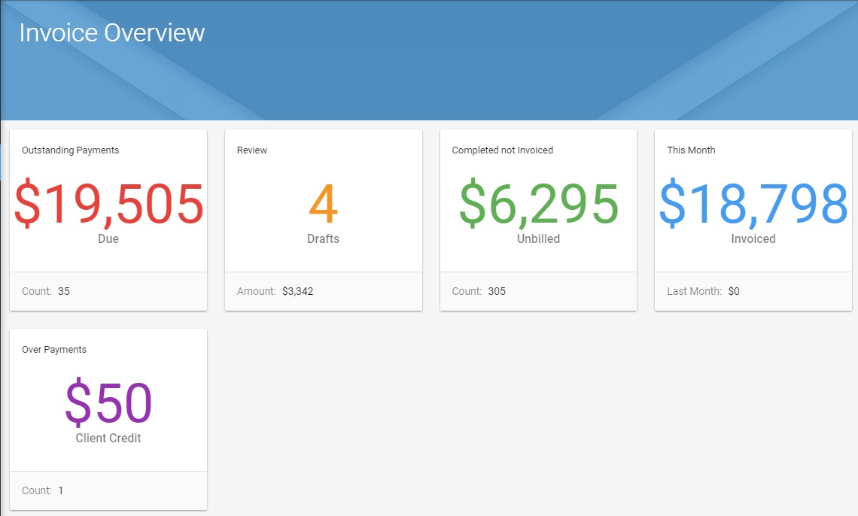This screenshot has height=516, width=858.
Task: Click the $18,798 invoiced amount
Action: (x=753, y=204)
